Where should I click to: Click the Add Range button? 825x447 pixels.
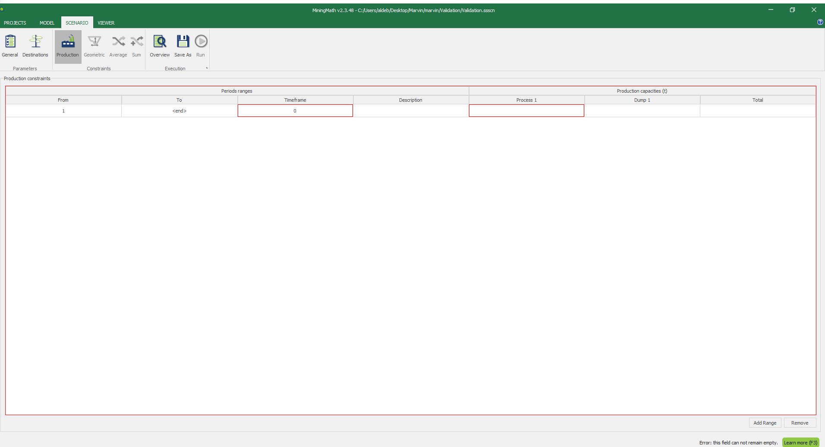click(765, 423)
